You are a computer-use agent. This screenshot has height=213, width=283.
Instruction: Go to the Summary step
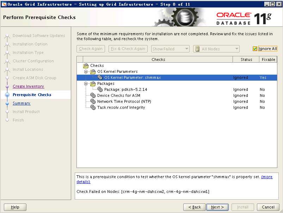click(21, 104)
